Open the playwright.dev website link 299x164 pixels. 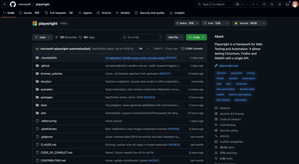pyautogui.click(x=229, y=65)
